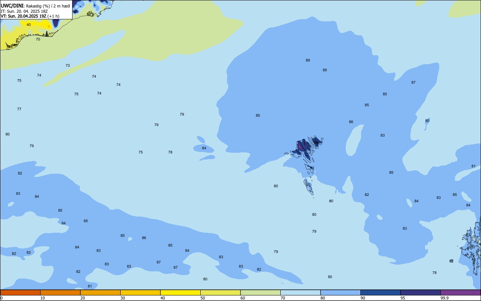Click the legend tick label 30
Screen dimensions: 481x301
123,298
